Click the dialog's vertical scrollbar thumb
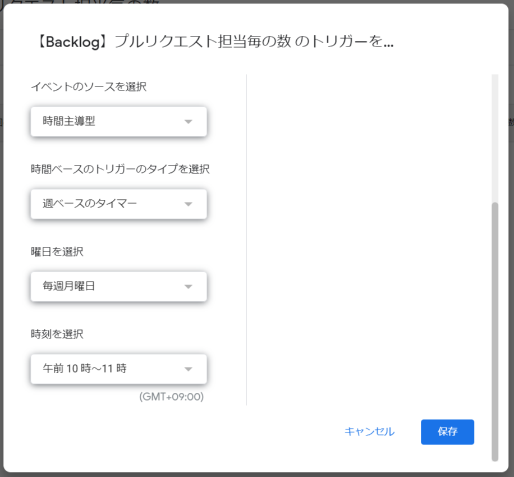514x477 pixels. click(x=495, y=332)
